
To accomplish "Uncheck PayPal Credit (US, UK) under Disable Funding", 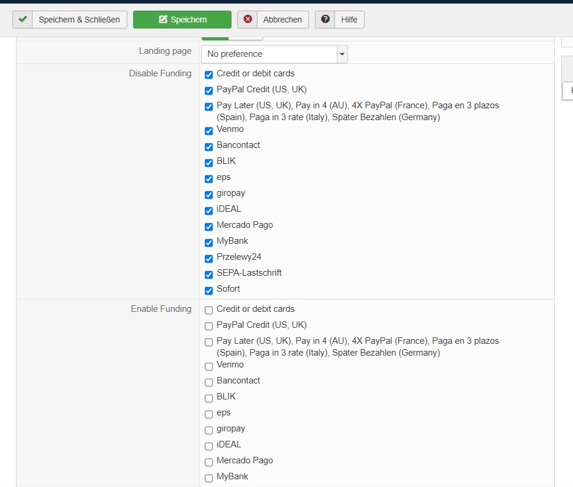I will coord(209,91).
